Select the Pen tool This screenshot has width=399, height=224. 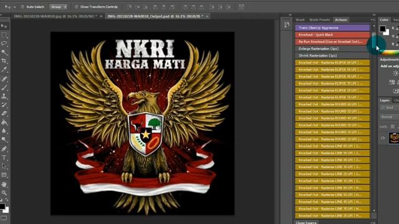coord(4,149)
